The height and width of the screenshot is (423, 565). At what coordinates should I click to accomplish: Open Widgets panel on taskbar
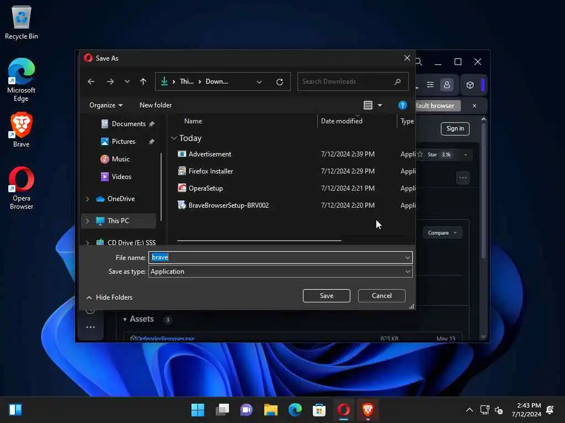point(15,410)
